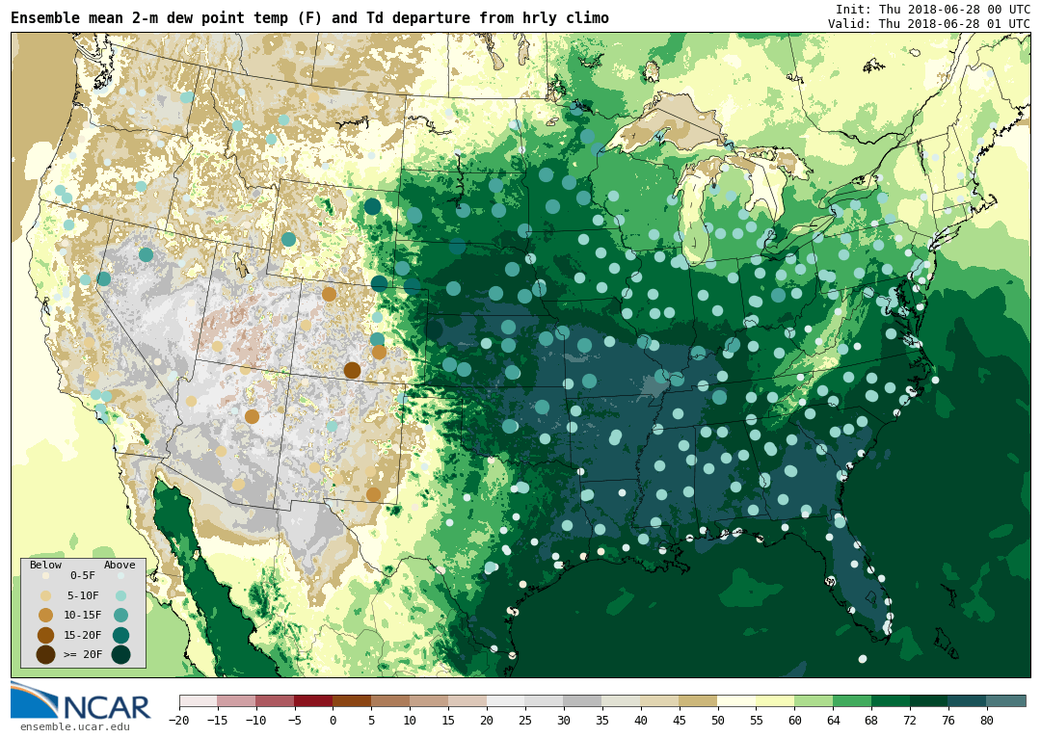Click the 0 colorbar tick label

[334, 720]
